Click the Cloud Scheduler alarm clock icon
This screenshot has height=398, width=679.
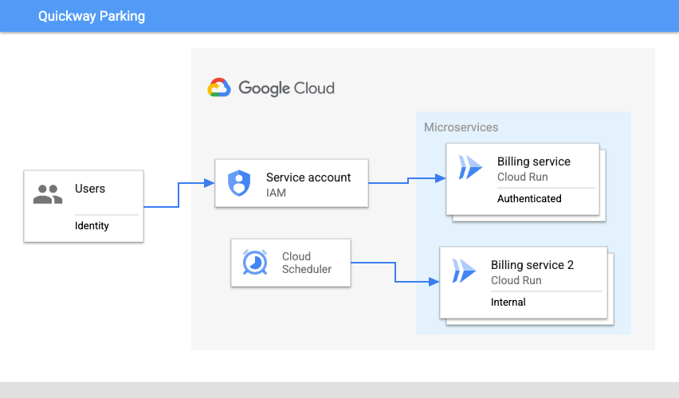pos(255,262)
